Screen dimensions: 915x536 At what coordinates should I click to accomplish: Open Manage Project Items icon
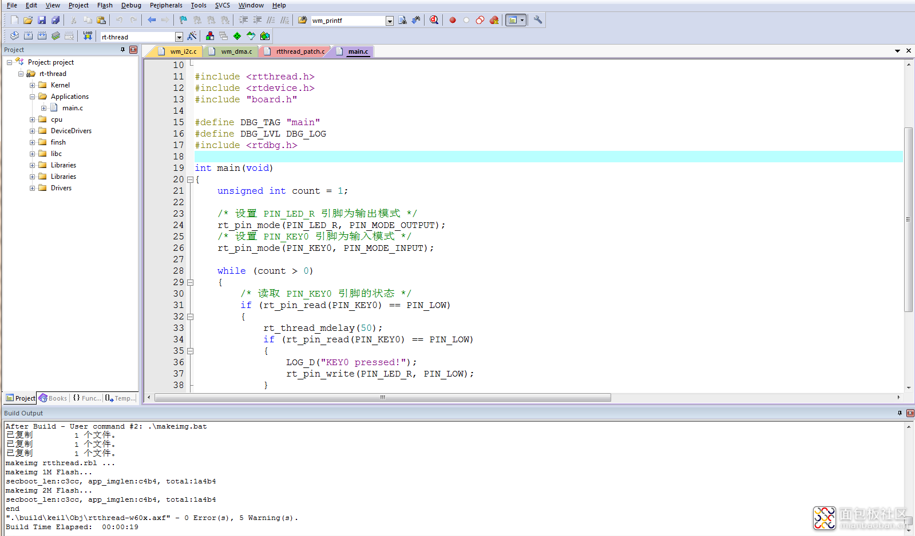pyautogui.click(x=210, y=36)
